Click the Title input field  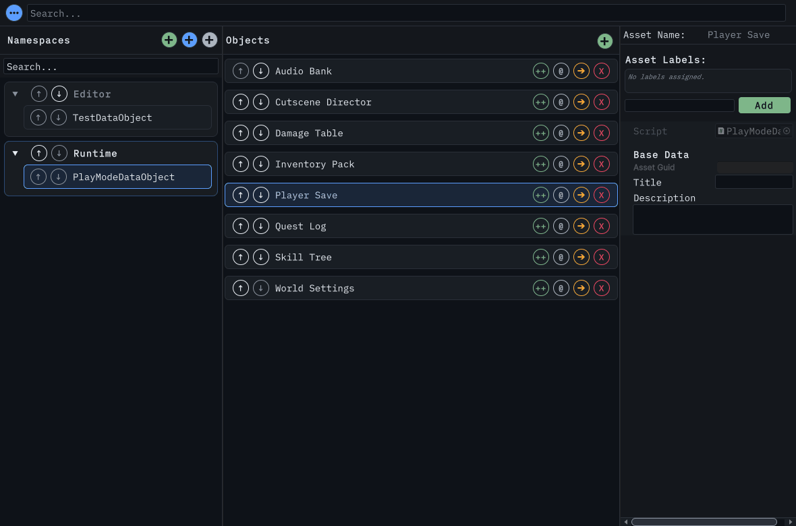pos(754,182)
